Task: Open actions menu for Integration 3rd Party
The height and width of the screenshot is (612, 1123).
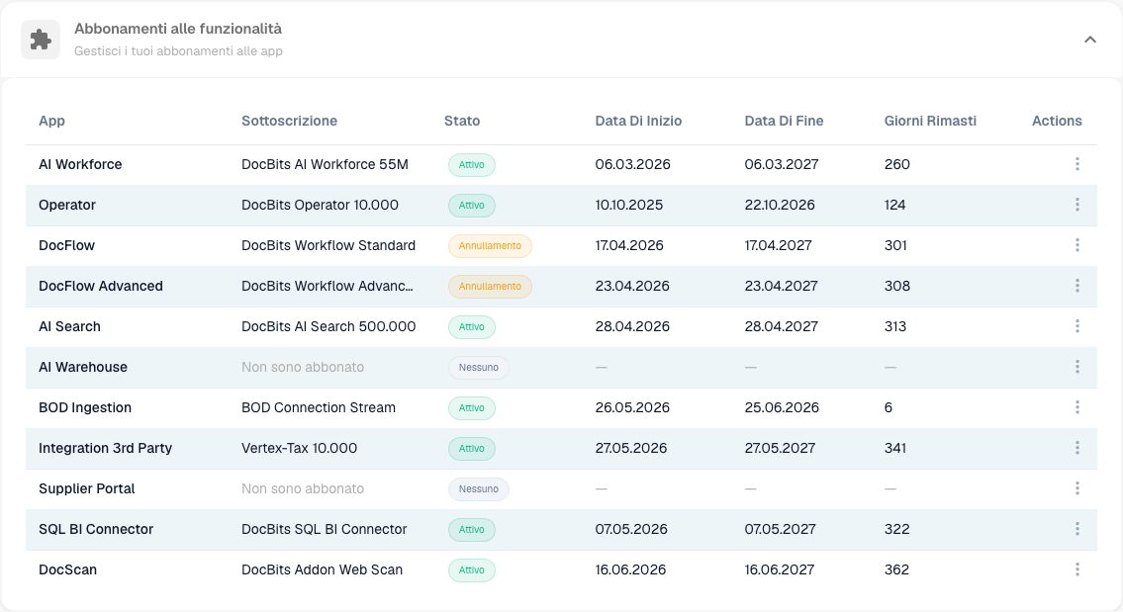Action: 1077,448
